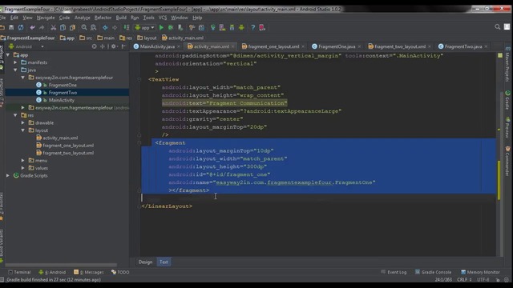The height and width of the screenshot is (288, 513).
Task: Open the Event Log
Action: pos(394,272)
